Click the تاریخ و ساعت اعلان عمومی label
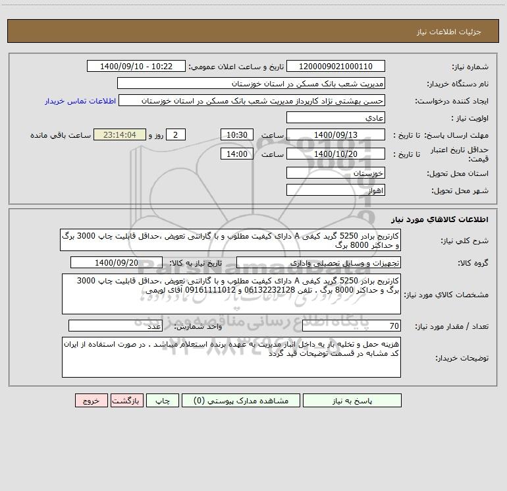 [x=236, y=67]
